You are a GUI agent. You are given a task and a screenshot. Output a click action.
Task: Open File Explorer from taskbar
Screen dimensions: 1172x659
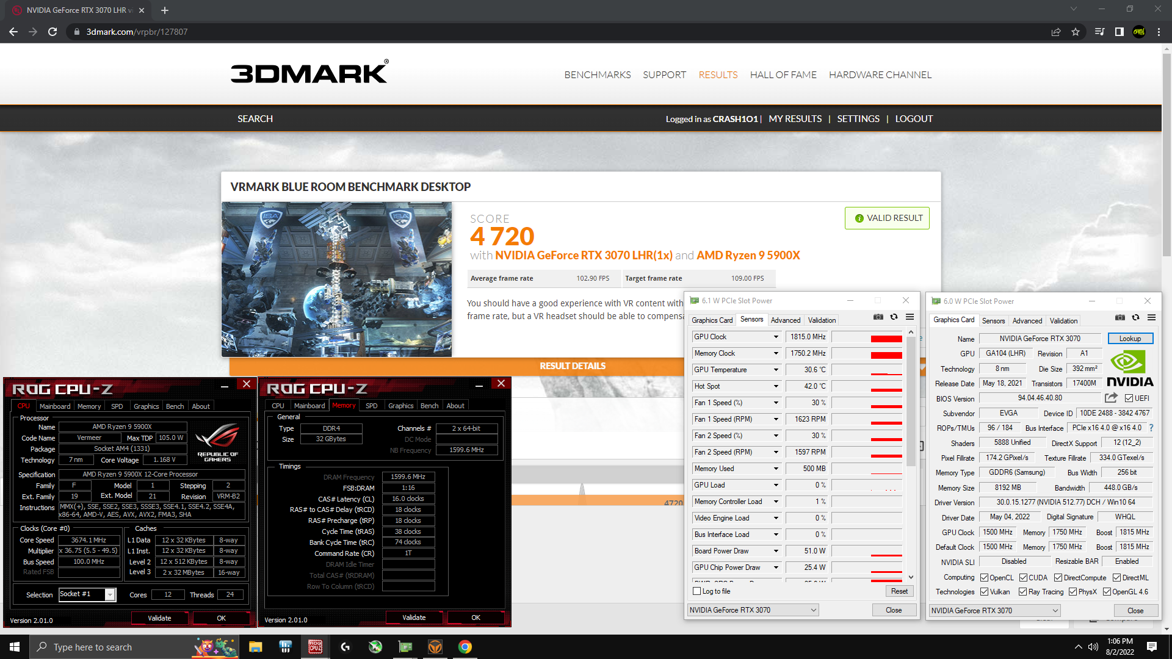click(x=255, y=647)
